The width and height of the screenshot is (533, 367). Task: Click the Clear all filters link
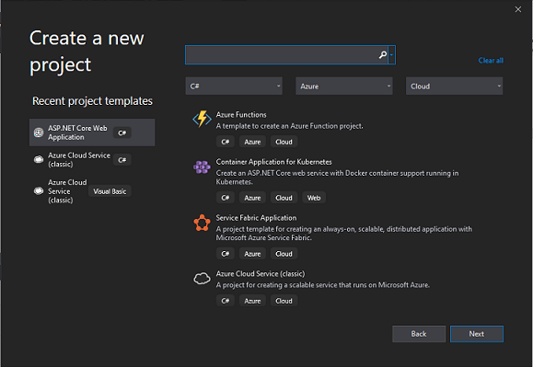[x=491, y=61]
